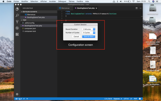
Task: Open Source Control view in activity bar
Action: (x=17, y=22)
